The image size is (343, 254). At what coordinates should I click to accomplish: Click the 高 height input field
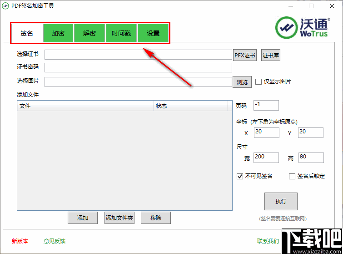point(311,157)
